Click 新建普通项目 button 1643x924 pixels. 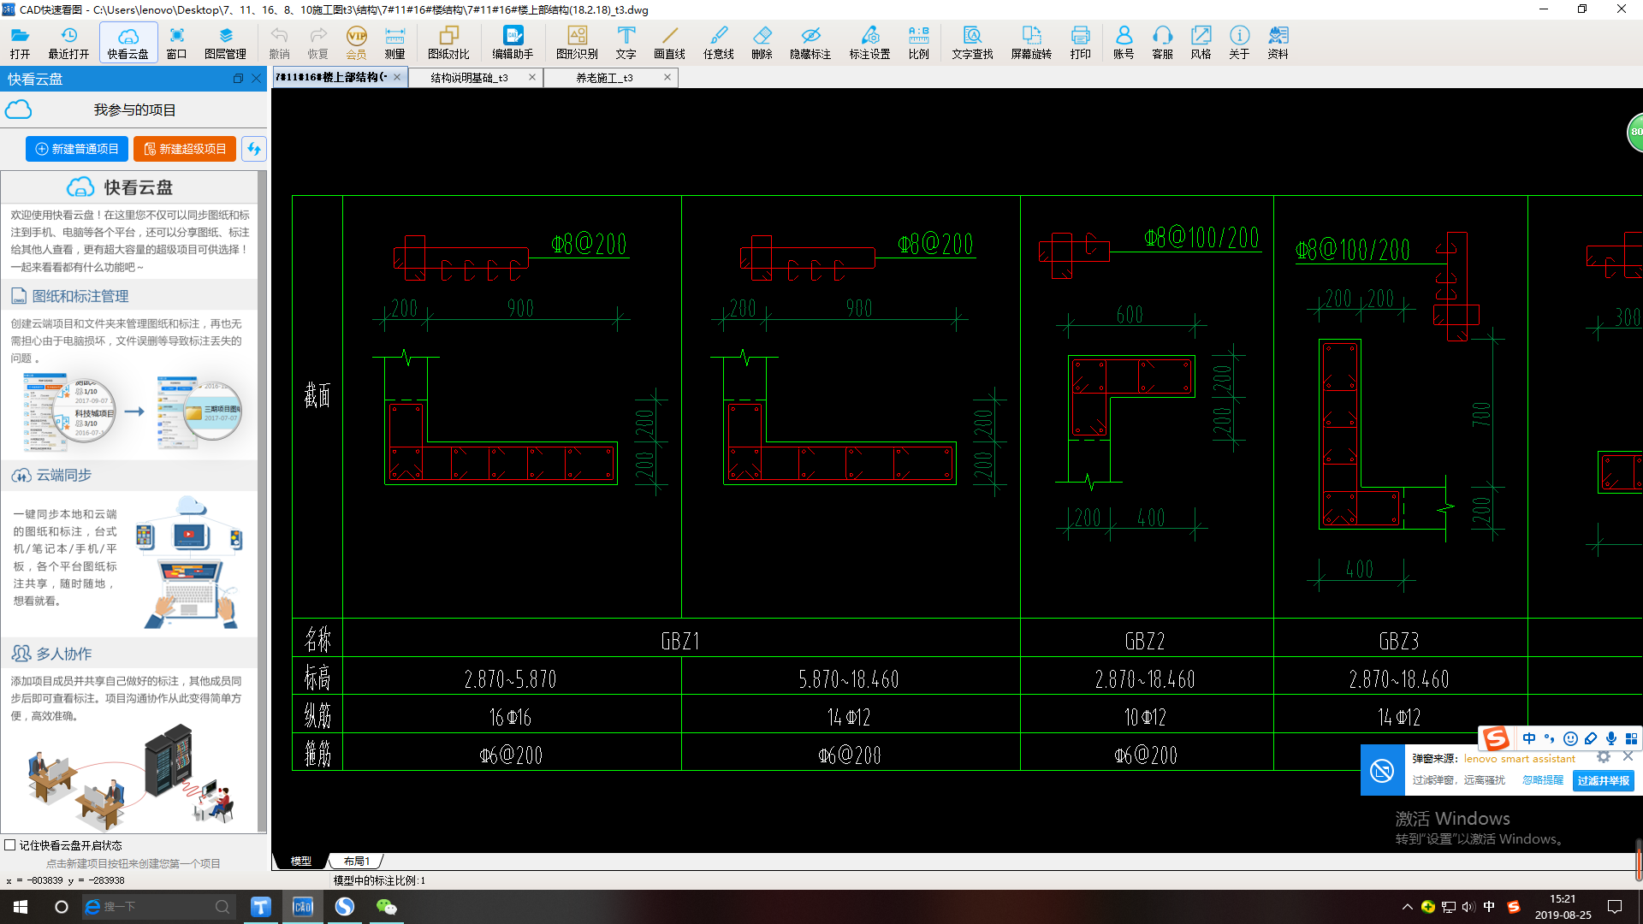tap(77, 149)
